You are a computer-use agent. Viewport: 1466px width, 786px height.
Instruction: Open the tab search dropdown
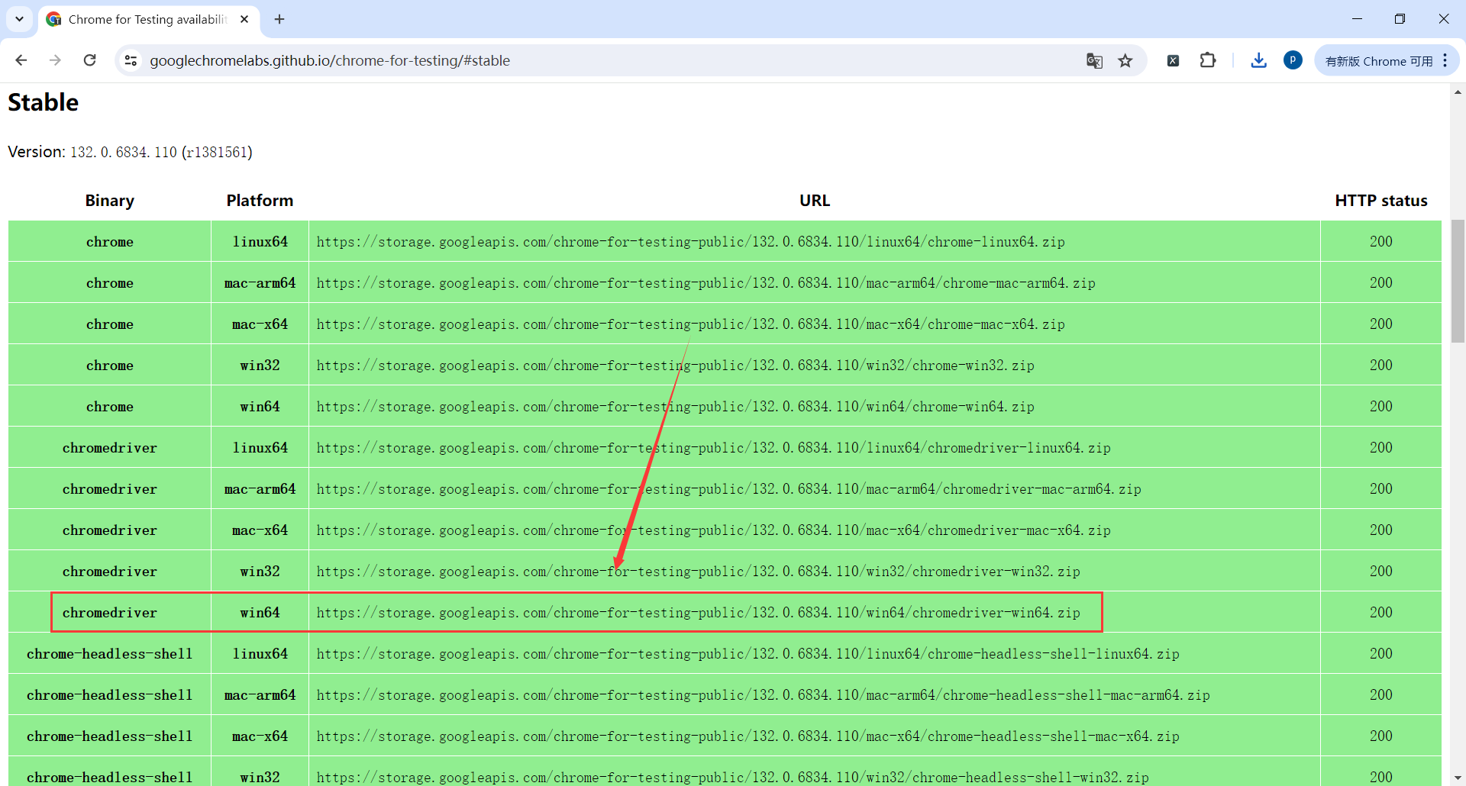(20, 19)
